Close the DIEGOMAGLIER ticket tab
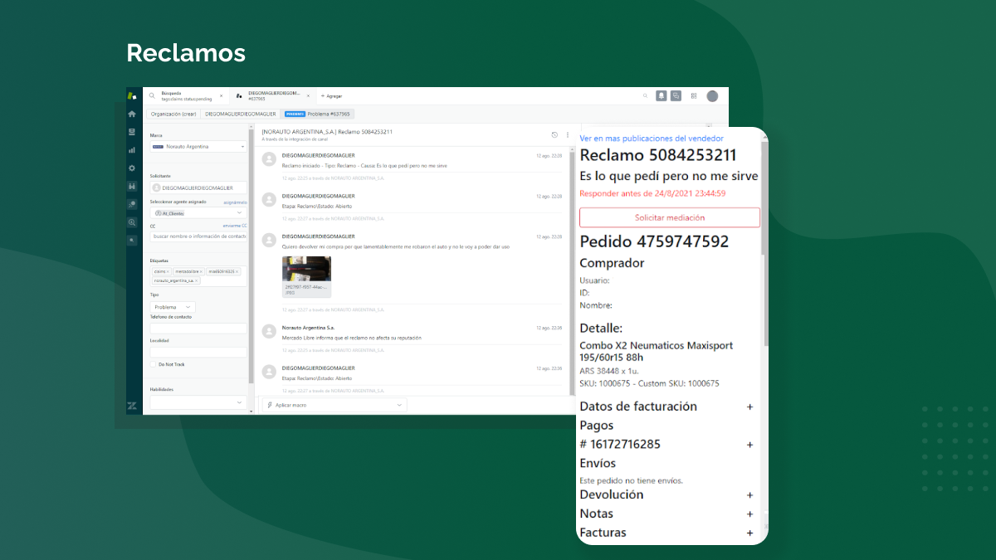 click(308, 96)
